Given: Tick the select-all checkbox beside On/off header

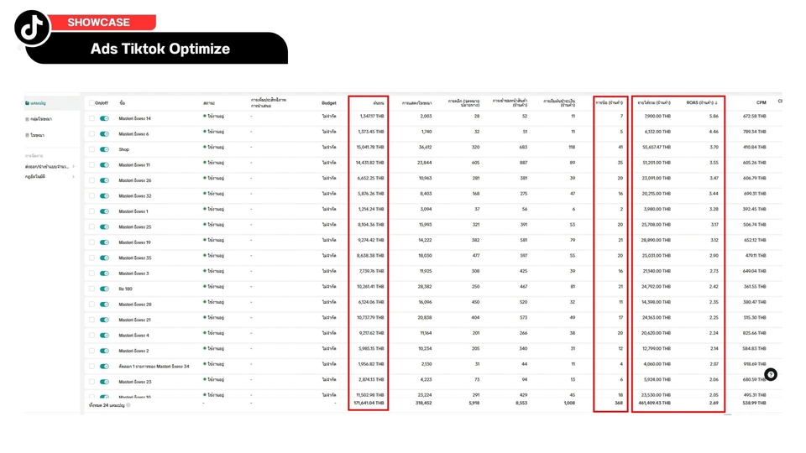Looking at the screenshot, I should coord(92,102).
